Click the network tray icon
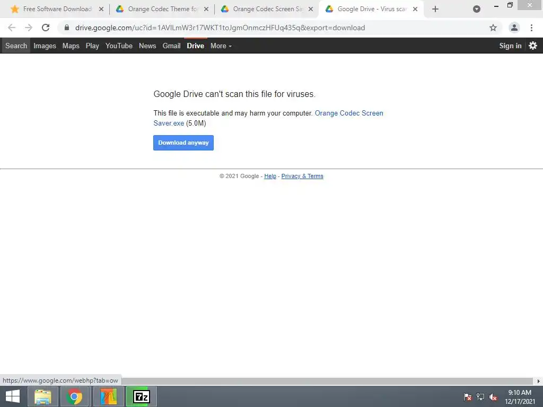543x407 pixels. pyautogui.click(x=480, y=397)
